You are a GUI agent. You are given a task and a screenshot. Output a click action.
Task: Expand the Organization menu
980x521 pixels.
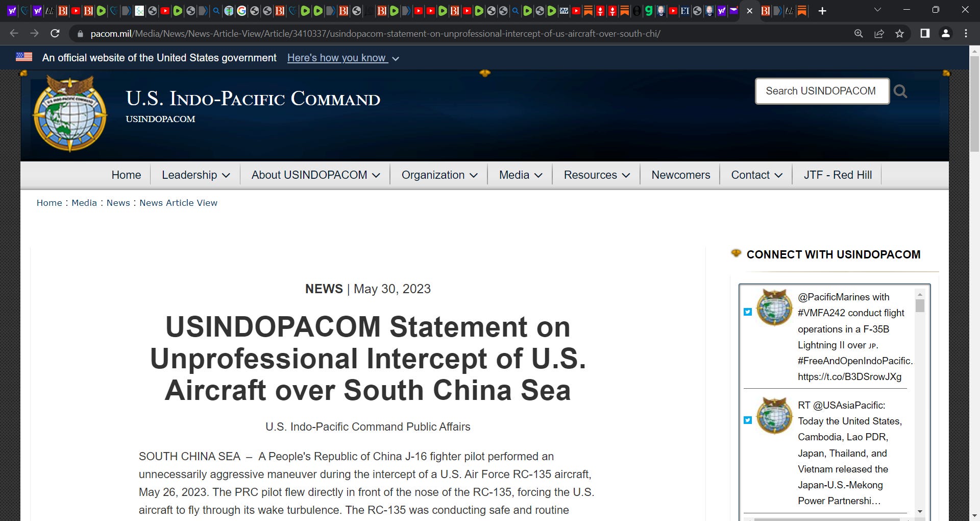coord(439,175)
